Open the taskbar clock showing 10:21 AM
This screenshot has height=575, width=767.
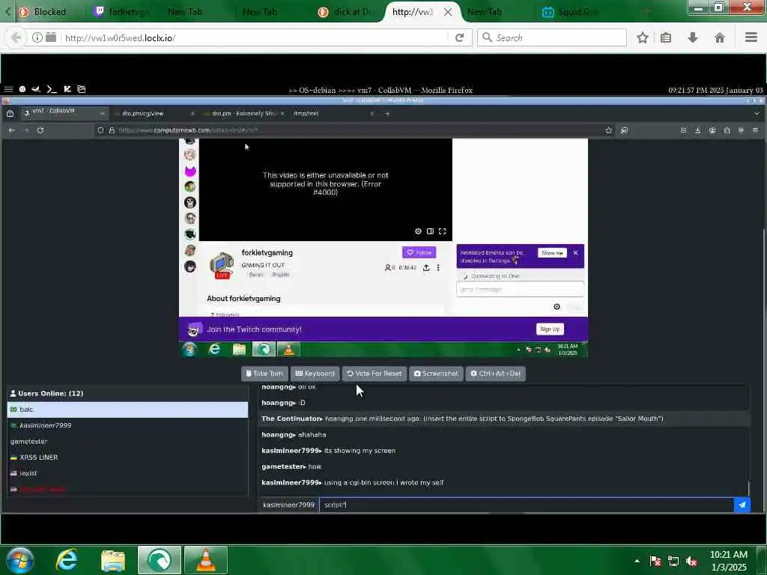728,561
